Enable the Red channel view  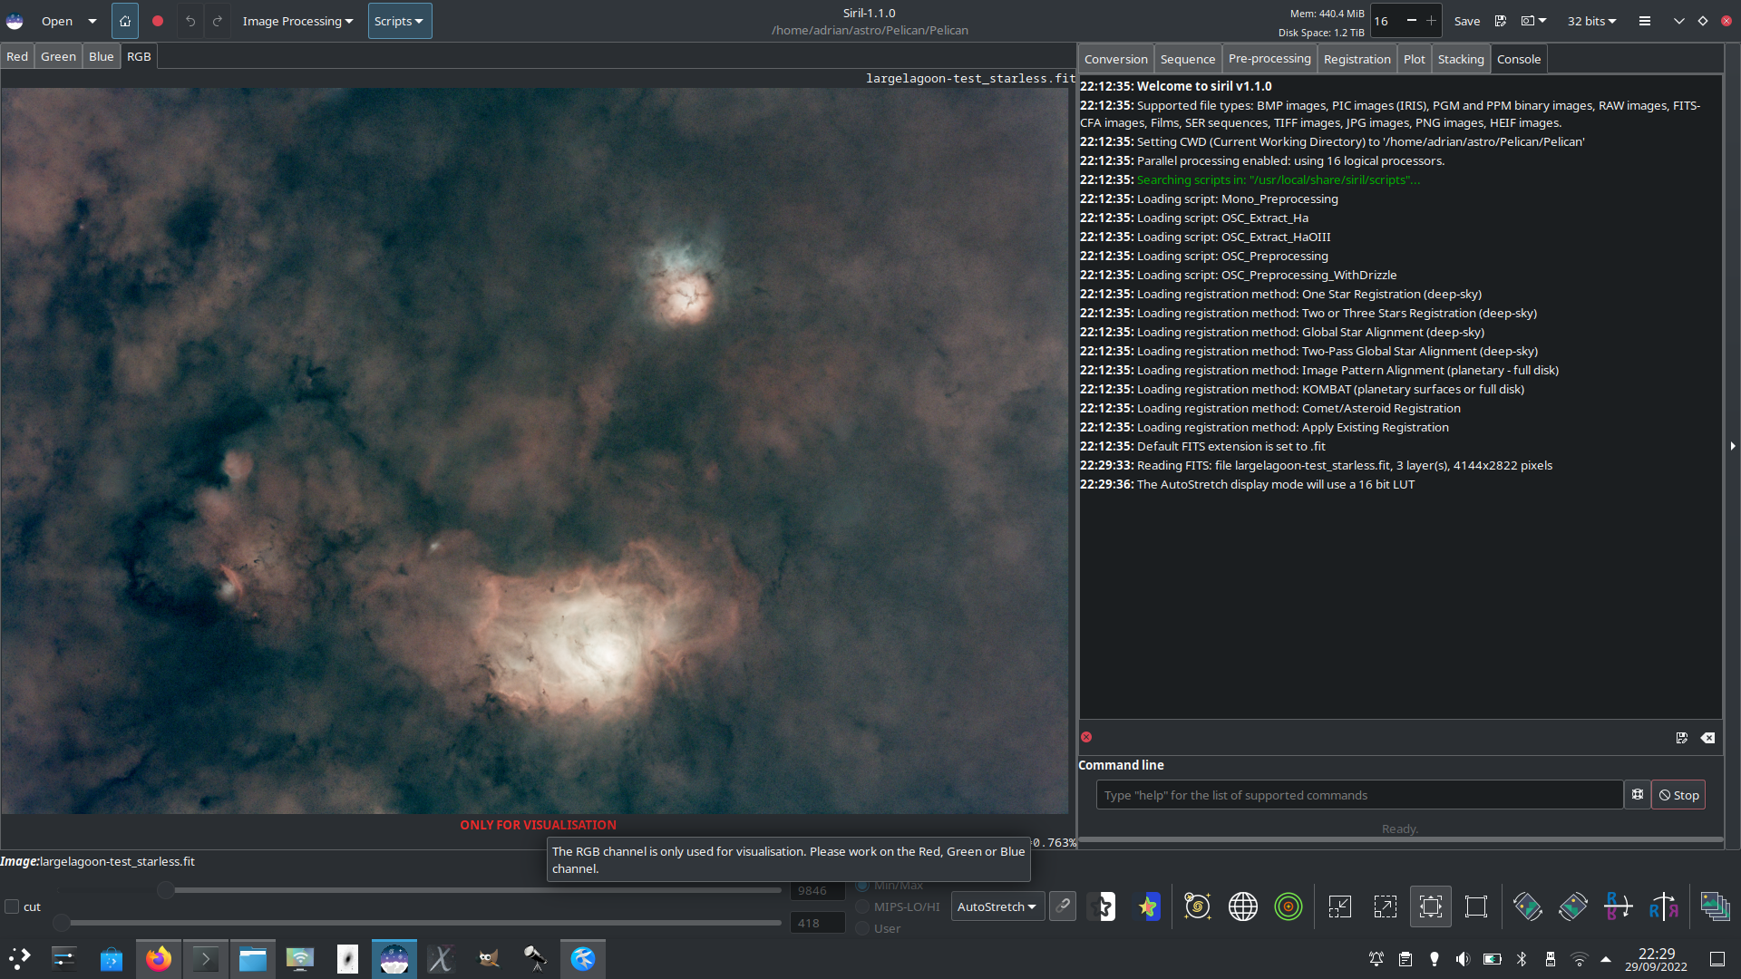(16, 55)
